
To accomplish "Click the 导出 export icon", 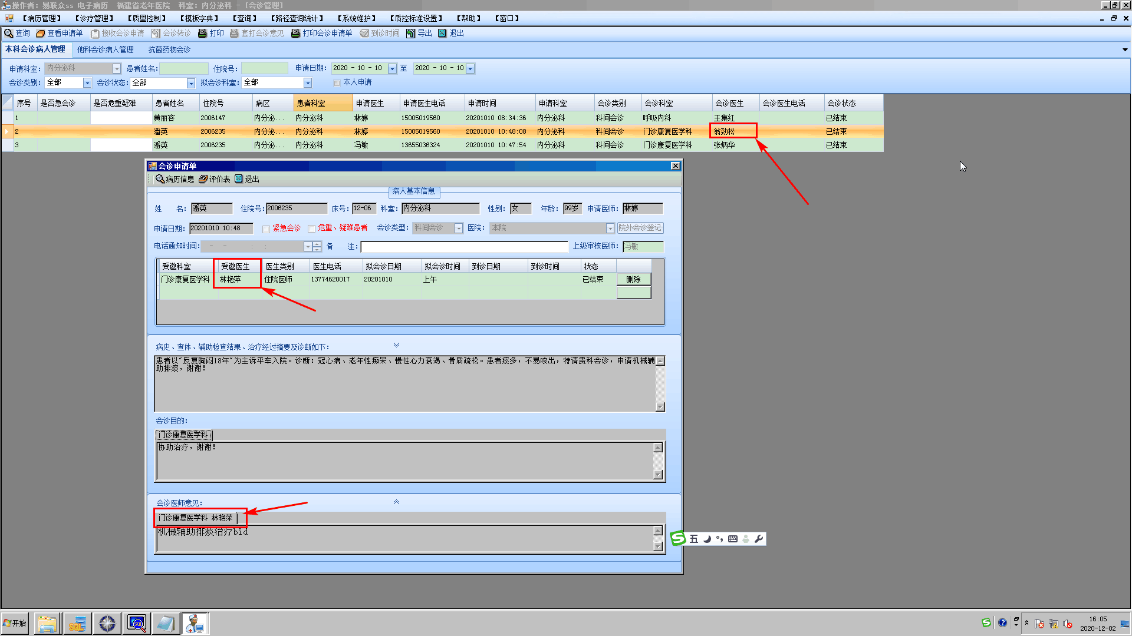I will tap(410, 34).
